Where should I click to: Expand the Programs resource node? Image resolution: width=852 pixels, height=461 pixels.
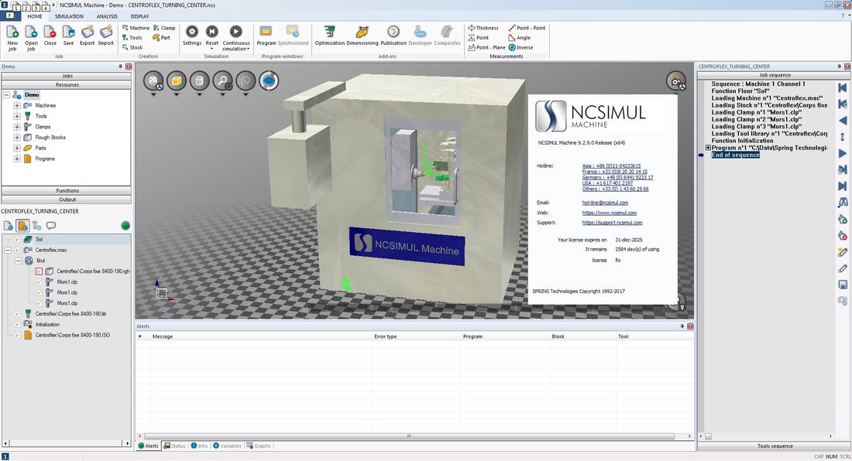coord(17,159)
